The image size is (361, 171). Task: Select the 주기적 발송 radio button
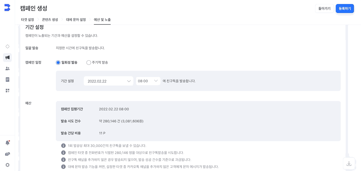89,62
